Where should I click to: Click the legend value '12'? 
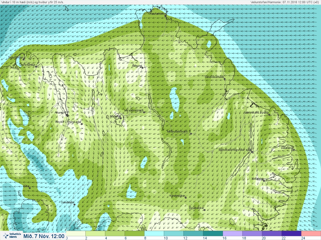(185, 238)
